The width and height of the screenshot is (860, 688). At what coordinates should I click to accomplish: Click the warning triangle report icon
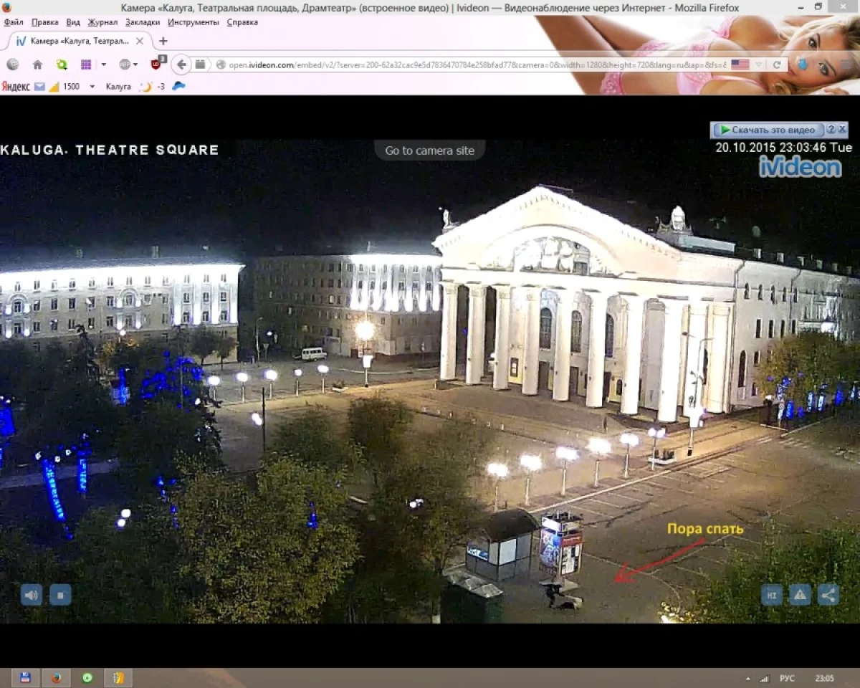(x=800, y=594)
